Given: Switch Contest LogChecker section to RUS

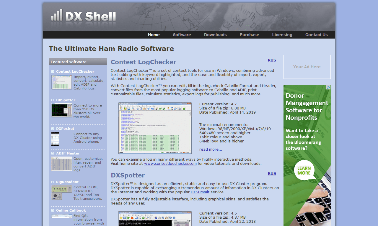Looking at the screenshot, I should click(272, 60).
